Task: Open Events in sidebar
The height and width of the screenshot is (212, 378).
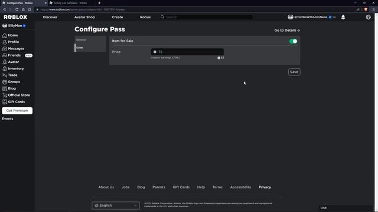Action: pos(8,119)
